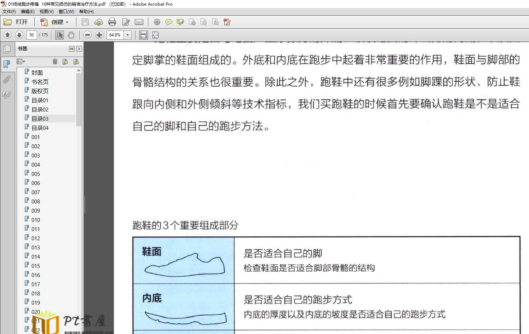Select the 书名页 bookmark
The height and width of the screenshot is (334, 529).
[40, 82]
